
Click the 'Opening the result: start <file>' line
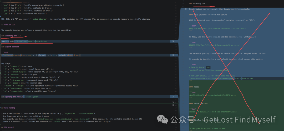tap(20, 97)
